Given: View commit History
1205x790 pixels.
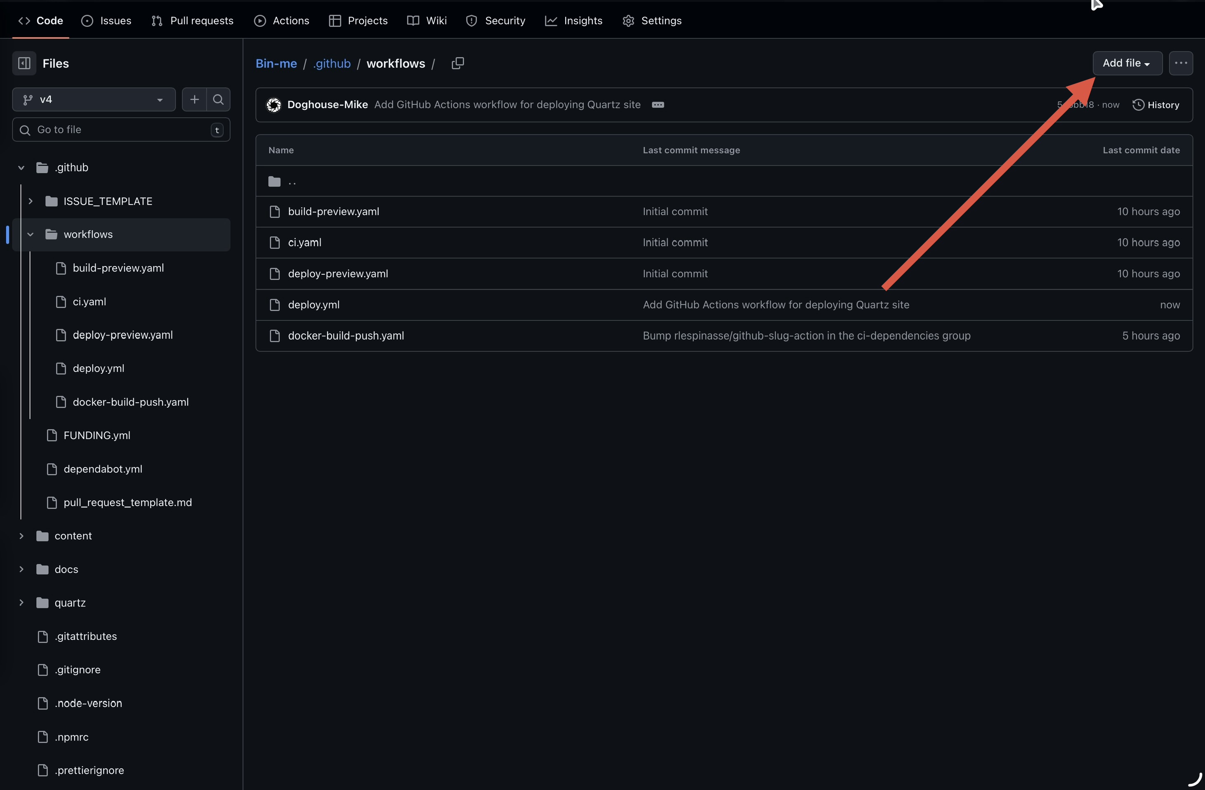Looking at the screenshot, I should tap(1156, 105).
